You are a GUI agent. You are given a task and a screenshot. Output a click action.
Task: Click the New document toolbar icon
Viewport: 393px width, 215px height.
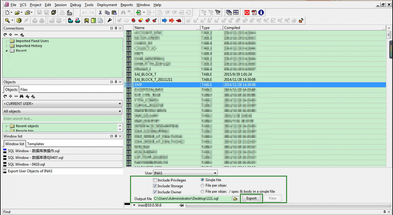[x=7, y=13]
